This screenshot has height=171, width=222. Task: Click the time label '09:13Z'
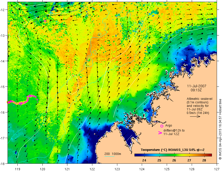point(196,90)
